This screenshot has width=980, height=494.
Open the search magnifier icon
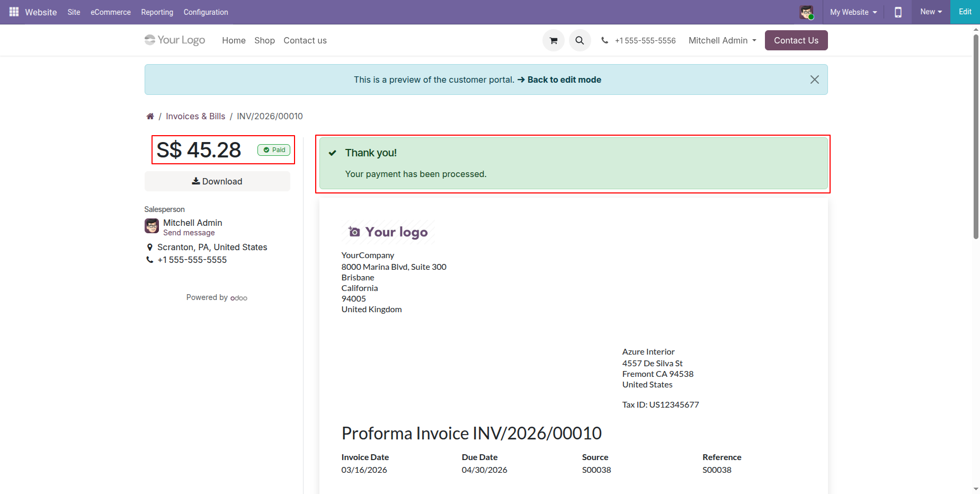pos(580,40)
